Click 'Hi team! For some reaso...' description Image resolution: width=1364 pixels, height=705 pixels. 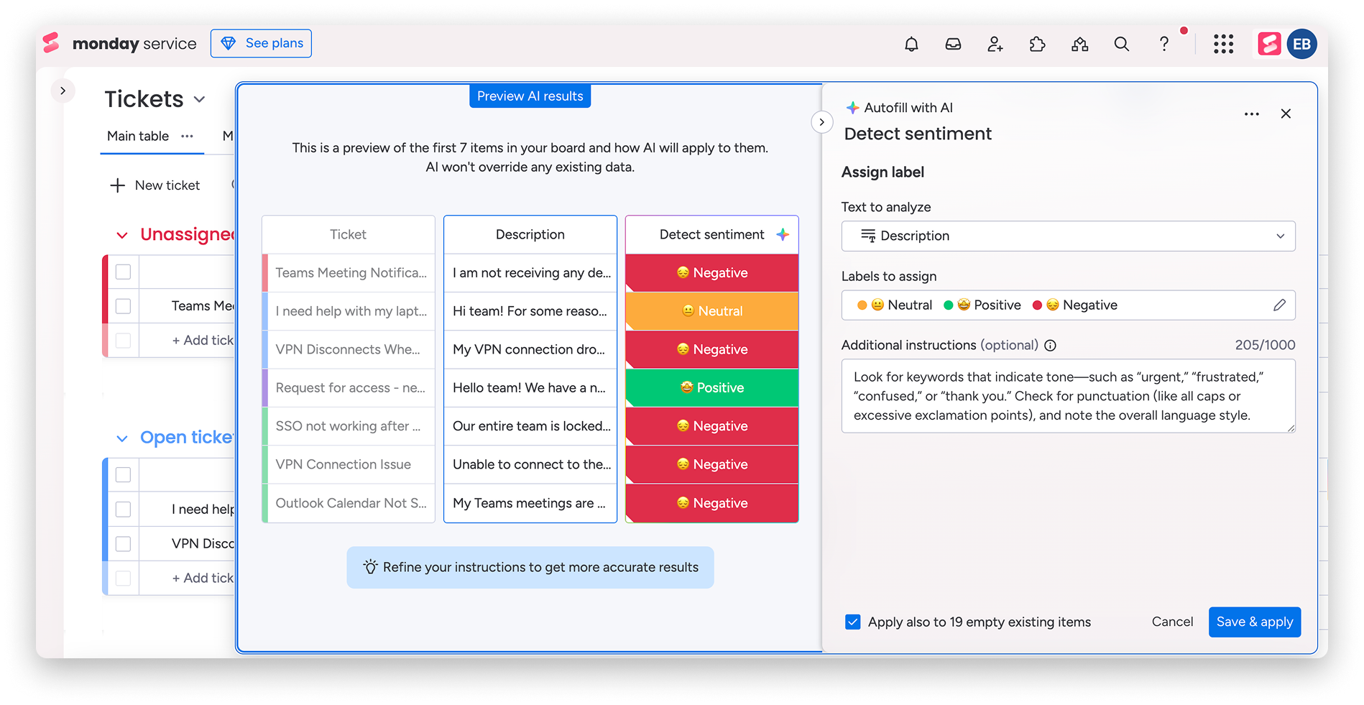click(x=530, y=311)
